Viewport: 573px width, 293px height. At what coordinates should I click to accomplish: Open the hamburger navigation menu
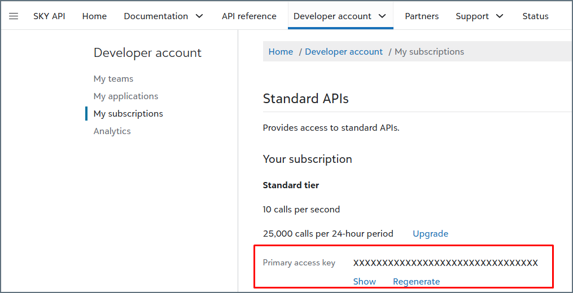click(14, 16)
